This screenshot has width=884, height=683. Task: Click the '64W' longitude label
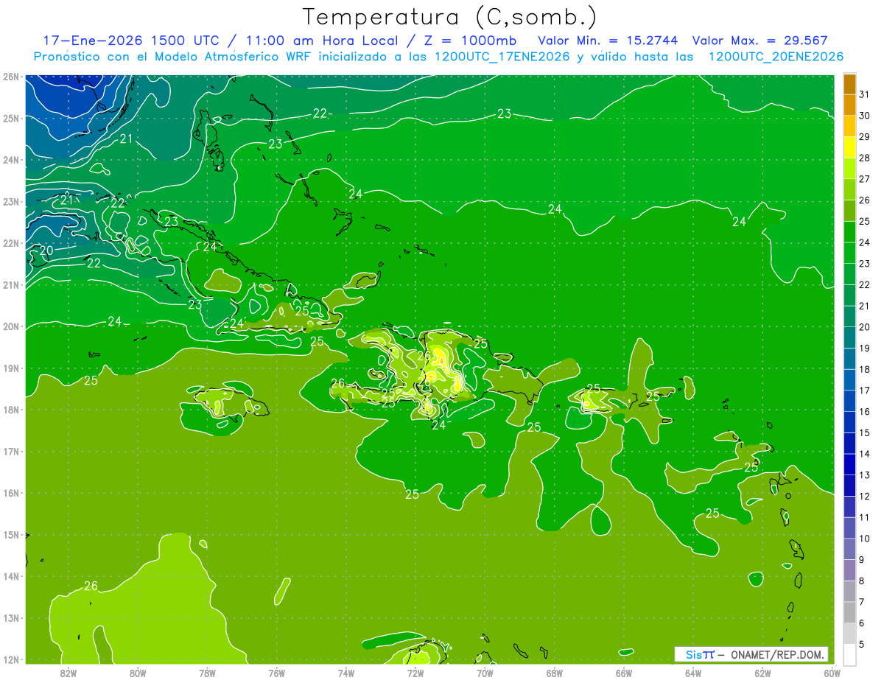pyautogui.click(x=693, y=673)
